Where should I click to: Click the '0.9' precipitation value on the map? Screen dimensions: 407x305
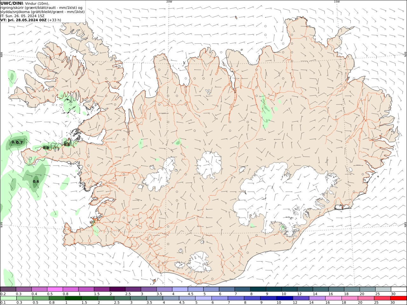tap(46, 148)
